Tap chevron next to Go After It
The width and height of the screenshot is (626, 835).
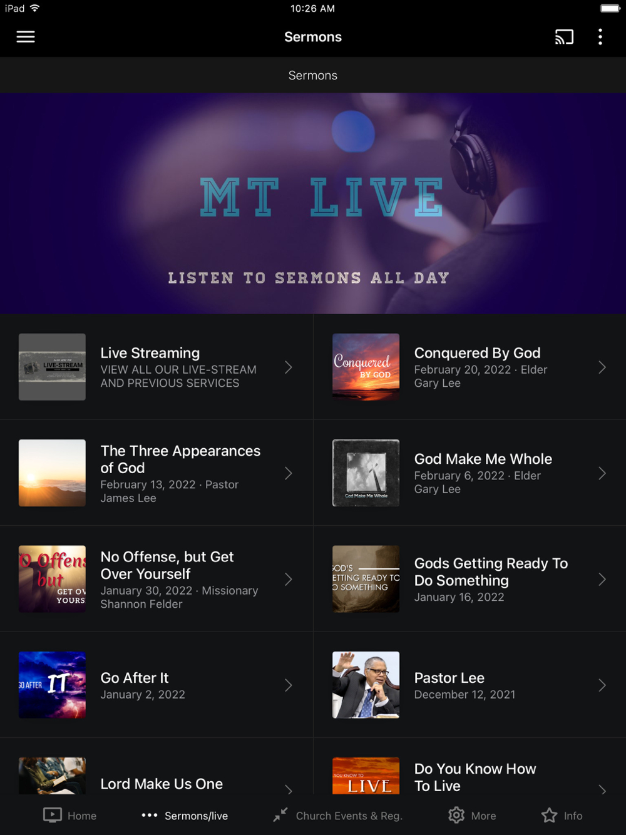pyautogui.click(x=289, y=685)
